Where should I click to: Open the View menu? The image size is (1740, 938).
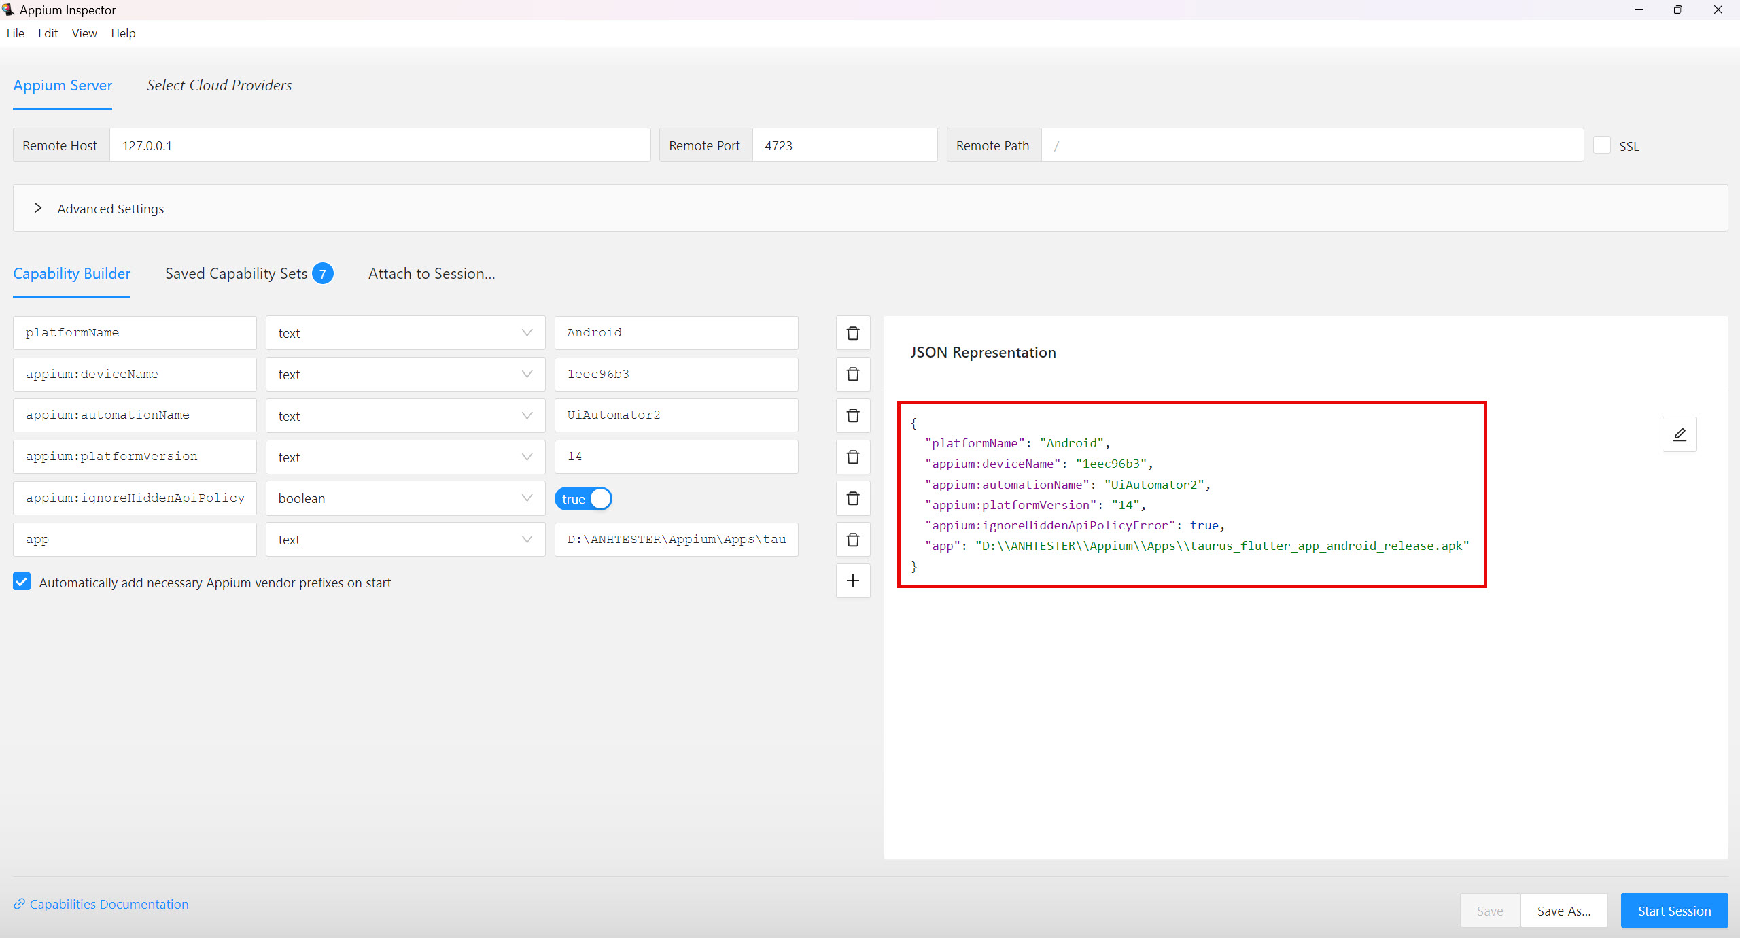point(84,33)
